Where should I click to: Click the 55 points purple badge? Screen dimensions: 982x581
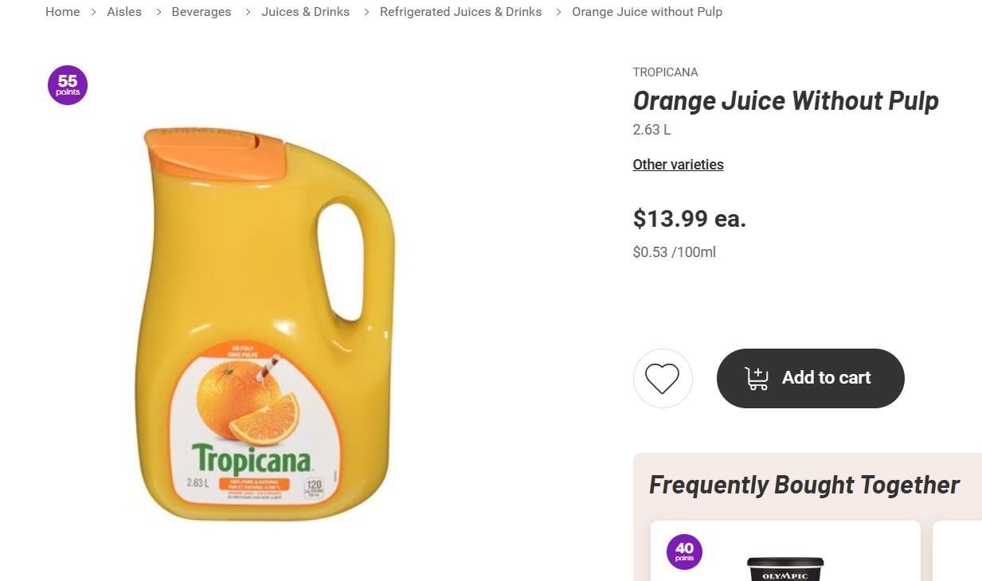[68, 85]
